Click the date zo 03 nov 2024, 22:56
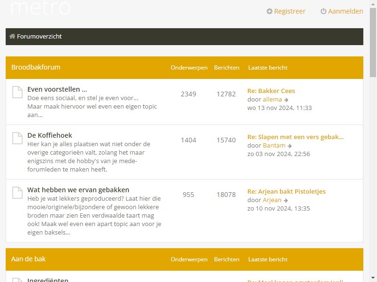The height and width of the screenshot is (282, 377). point(279,154)
